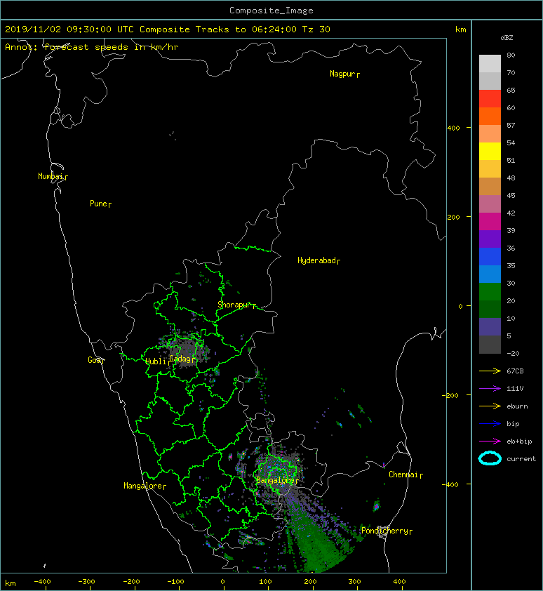Click the Hyderabad city label
Screen dimensions: 543x591
(316, 260)
